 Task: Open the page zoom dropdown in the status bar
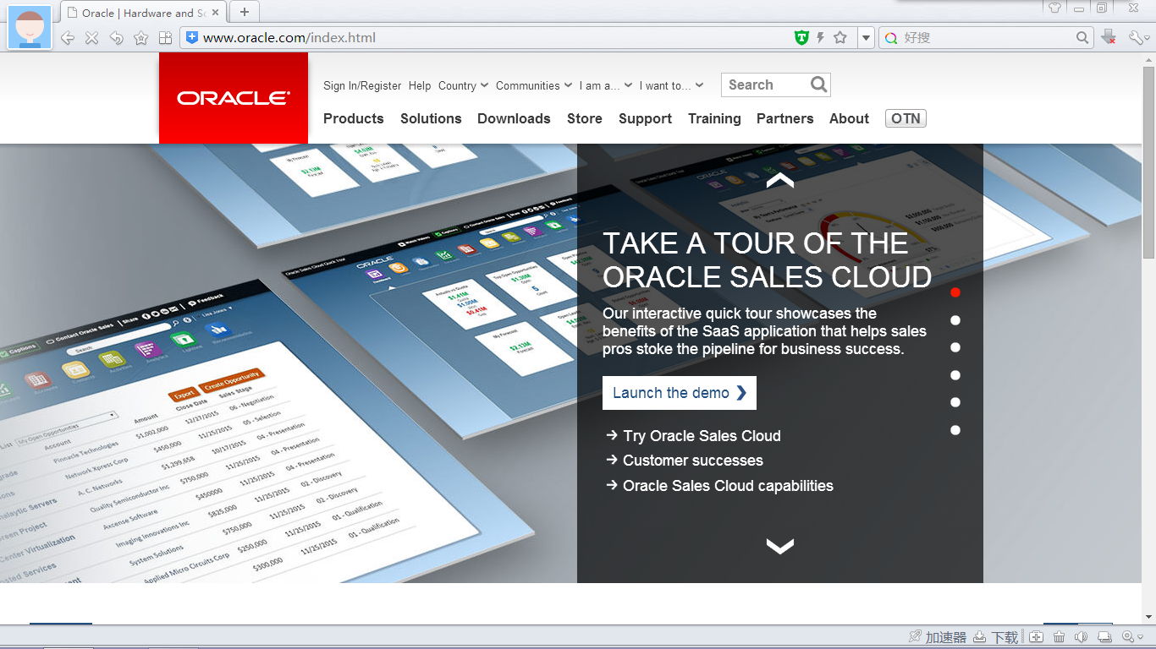pyautogui.click(x=1132, y=637)
